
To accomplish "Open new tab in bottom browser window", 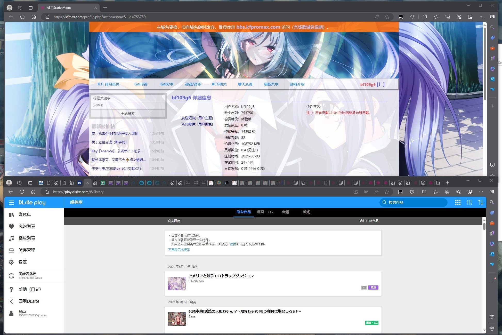I will click(x=447, y=183).
